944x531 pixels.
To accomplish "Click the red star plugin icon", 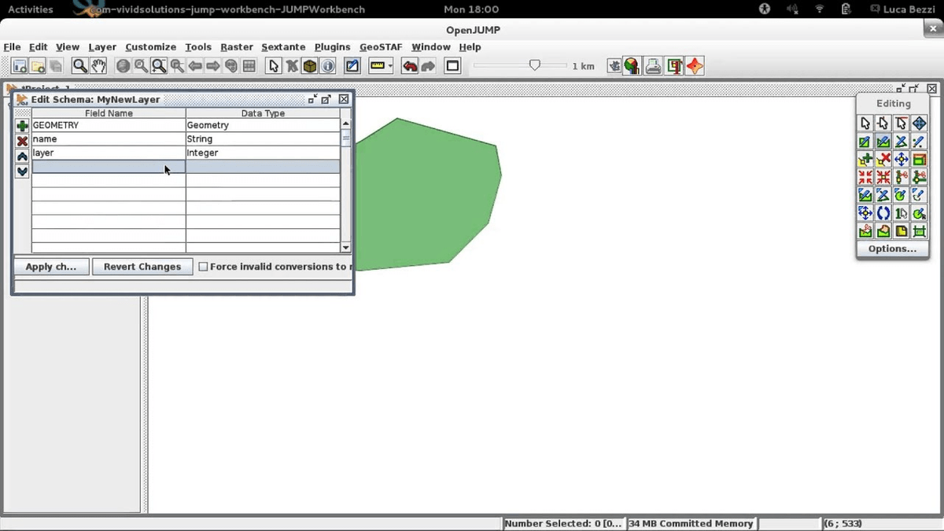I will click(x=695, y=67).
